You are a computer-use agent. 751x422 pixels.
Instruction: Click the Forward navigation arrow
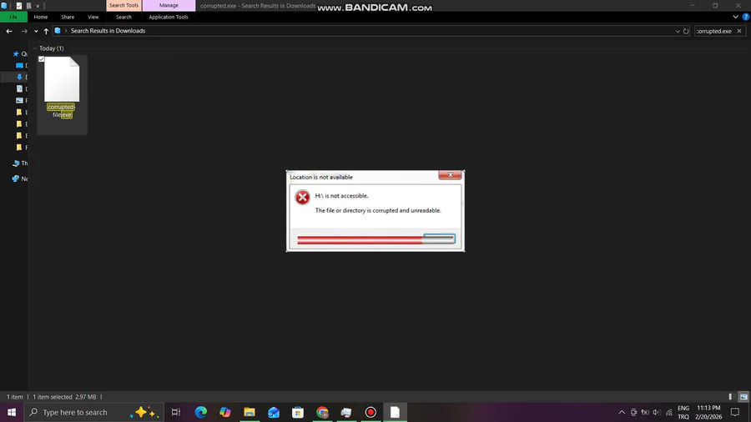coord(24,31)
